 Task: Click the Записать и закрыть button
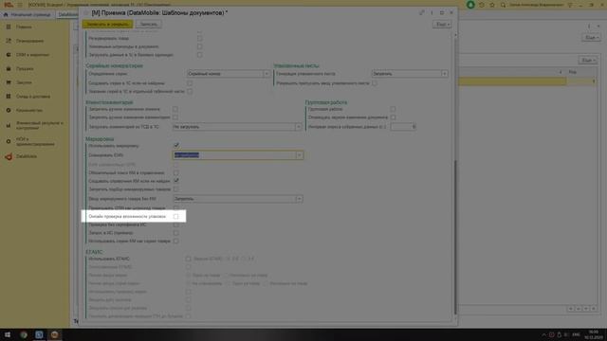click(x=107, y=24)
